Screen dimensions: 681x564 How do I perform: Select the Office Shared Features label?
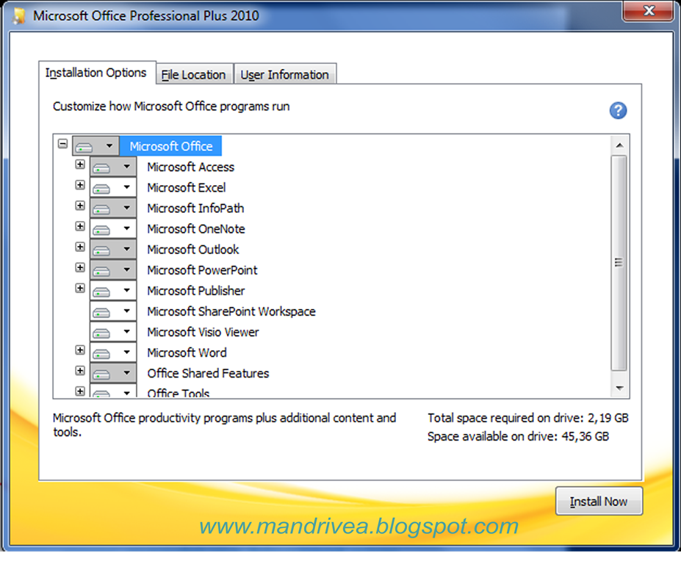(208, 373)
